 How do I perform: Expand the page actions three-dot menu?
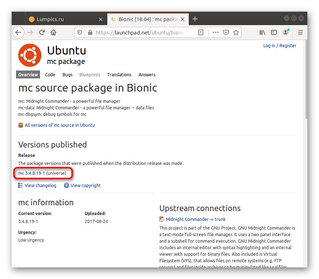216,32
